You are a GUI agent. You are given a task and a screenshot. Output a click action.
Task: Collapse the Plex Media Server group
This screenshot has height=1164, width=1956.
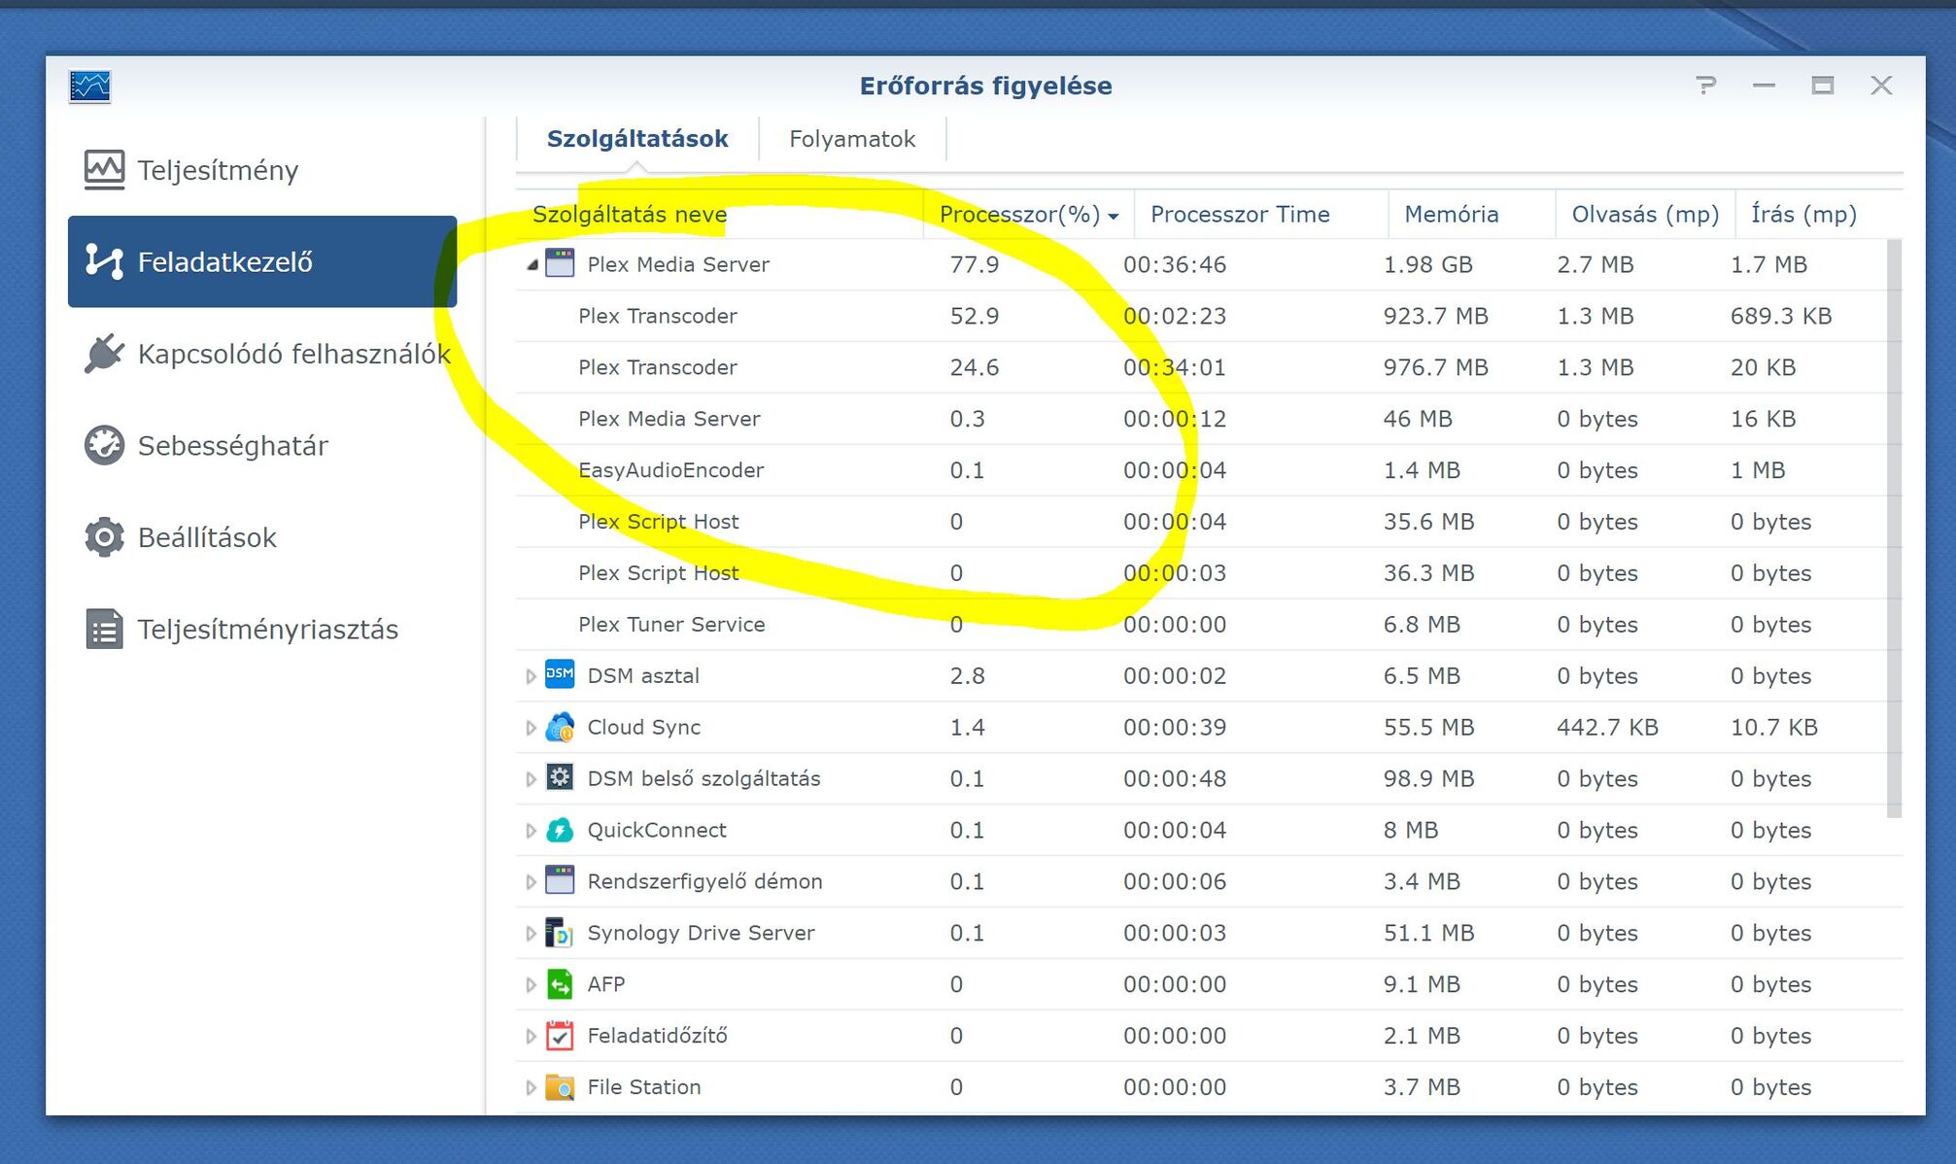(x=532, y=264)
